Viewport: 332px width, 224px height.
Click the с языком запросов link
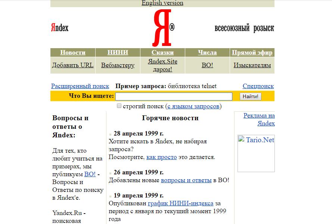(x=193, y=106)
